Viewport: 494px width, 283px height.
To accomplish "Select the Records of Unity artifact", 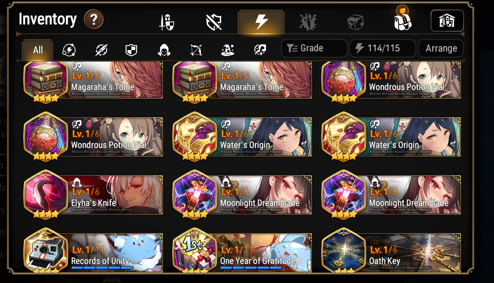I will [x=93, y=251].
